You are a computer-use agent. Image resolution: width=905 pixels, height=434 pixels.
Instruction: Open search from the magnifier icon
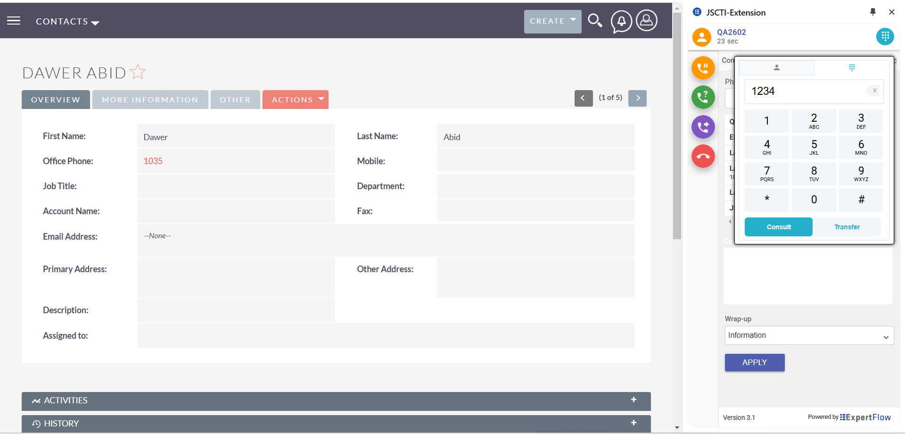point(595,21)
